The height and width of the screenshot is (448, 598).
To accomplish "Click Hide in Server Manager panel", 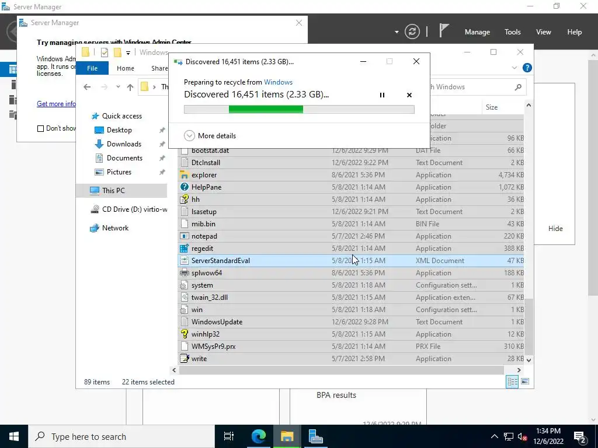I will [x=555, y=229].
